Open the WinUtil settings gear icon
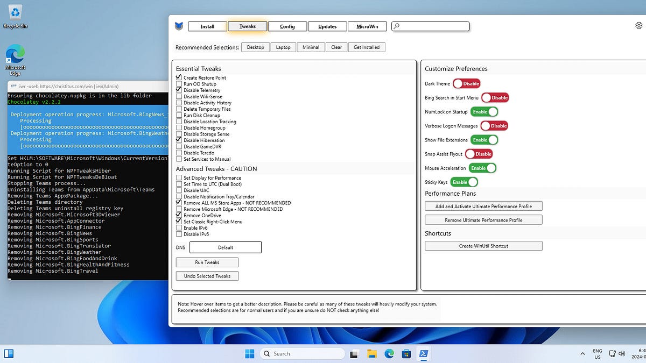This screenshot has width=646, height=363. coord(639,25)
